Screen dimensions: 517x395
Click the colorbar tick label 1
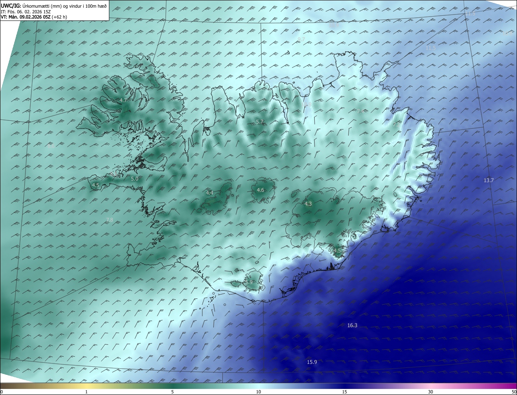pos(86,392)
